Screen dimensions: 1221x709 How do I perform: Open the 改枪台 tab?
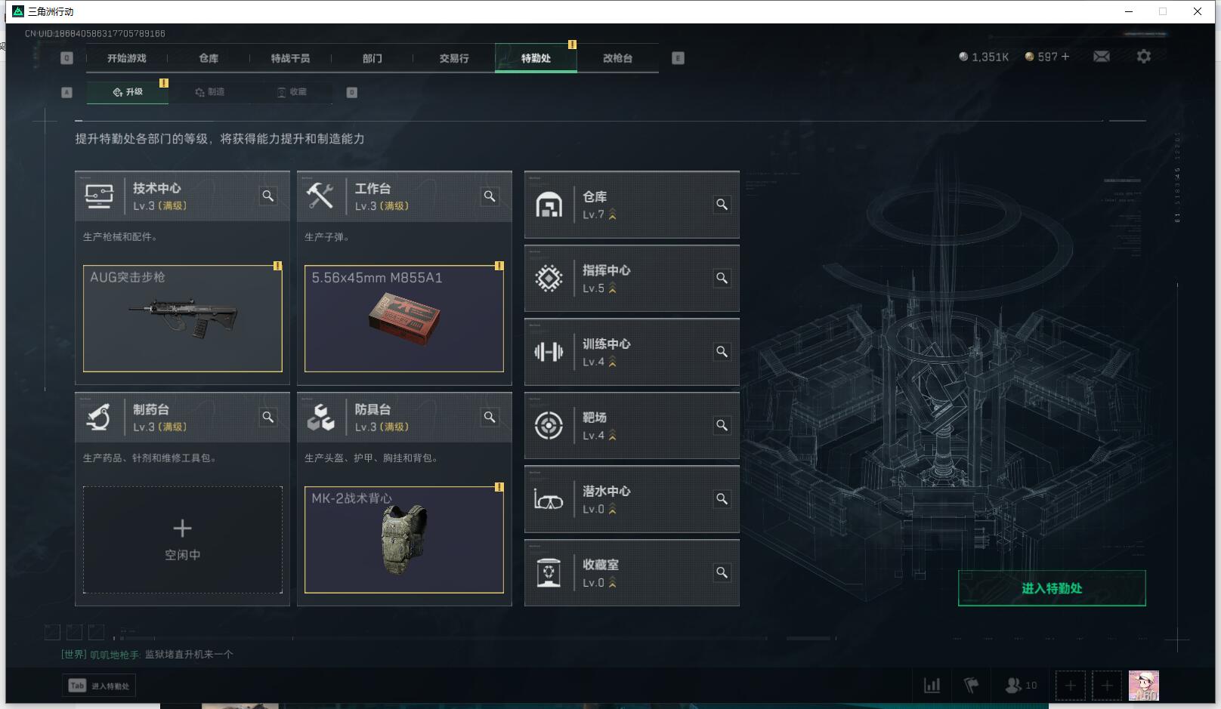(617, 58)
